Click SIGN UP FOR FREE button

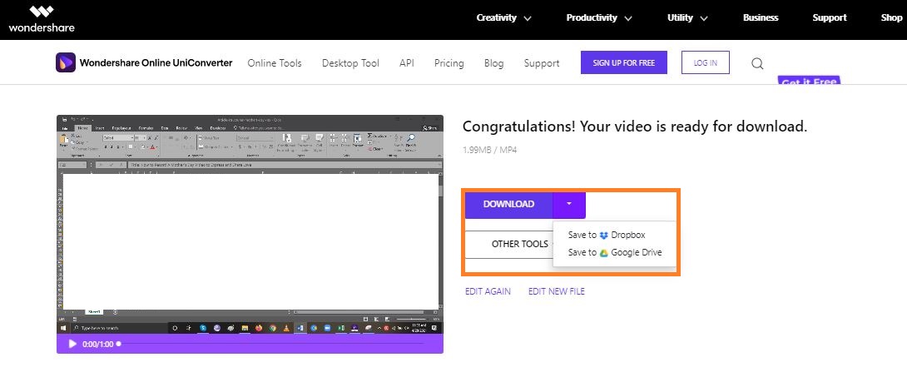pos(623,62)
